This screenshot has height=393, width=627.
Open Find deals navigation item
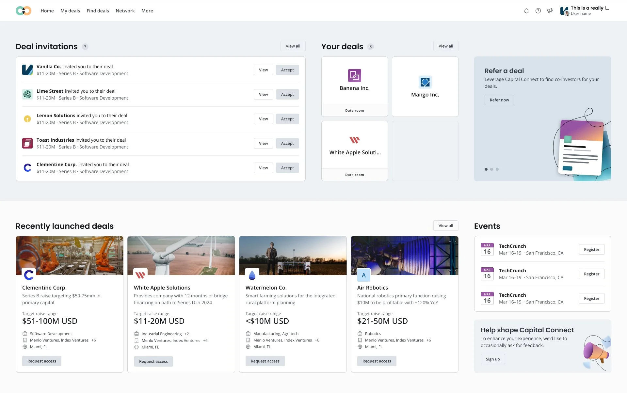pyautogui.click(x=98, y=11)
